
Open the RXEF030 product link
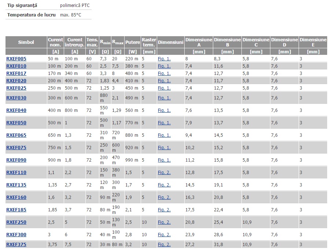pyautogui.click(x=16, y=98)
